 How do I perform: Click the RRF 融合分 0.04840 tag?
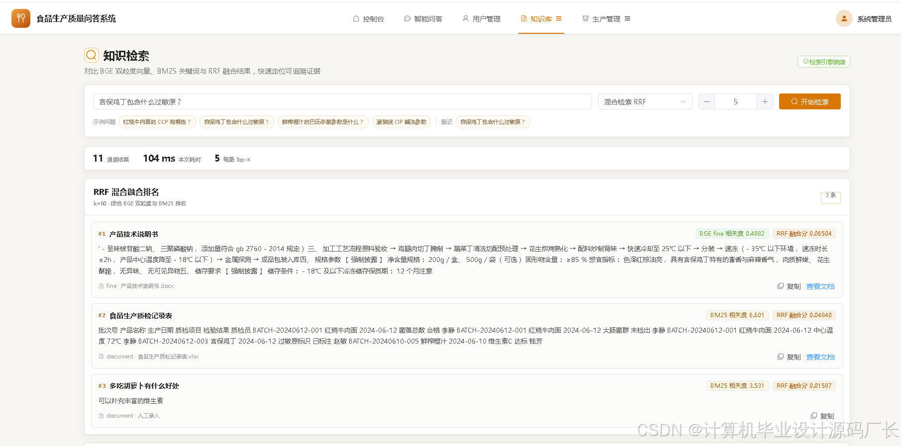804,315
